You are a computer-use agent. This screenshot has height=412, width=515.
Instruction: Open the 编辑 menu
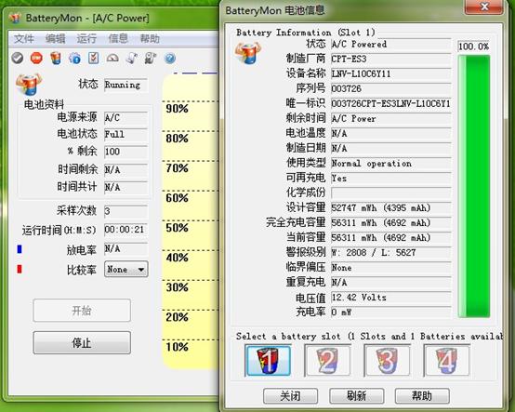[55, 39]
